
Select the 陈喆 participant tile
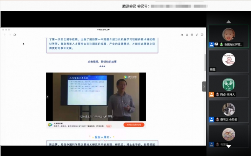point(229,61)
